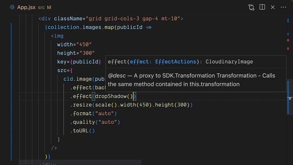Click the 'key={publicId}' attribute
Screen dimensions: 293x165
pyautogui.click(x=79, y=61)
